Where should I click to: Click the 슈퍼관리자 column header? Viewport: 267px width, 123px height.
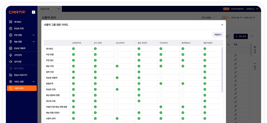coord(77,43)
